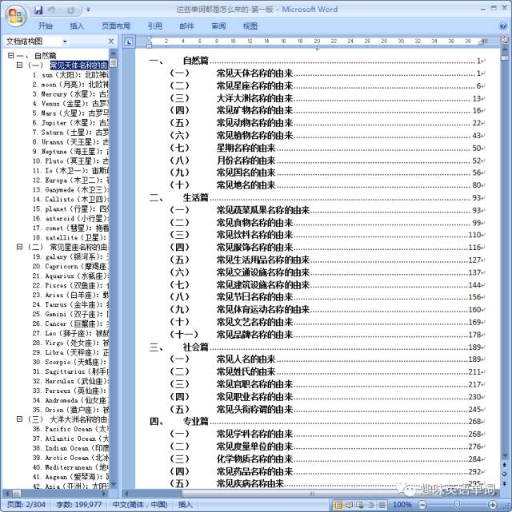Click document map horizontal scroll right arrow

[105, 493]
